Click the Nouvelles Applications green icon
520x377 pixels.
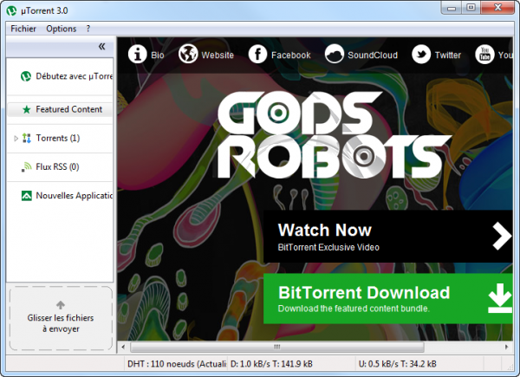coord(27,196)
